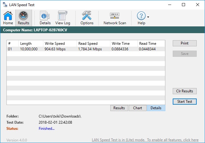The height and width of the screenshot is (143, 205).
Task: Click the Finished... status text
Action: tap(46, 129)
